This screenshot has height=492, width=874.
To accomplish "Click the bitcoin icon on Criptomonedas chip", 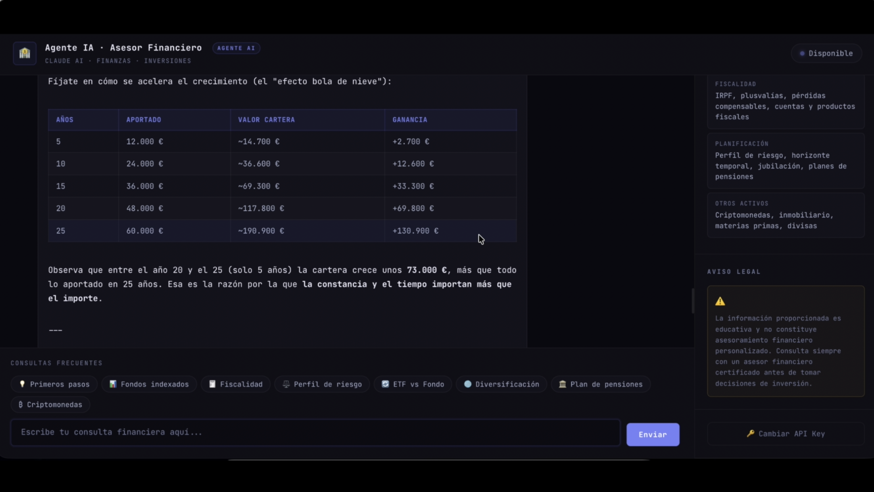I will click(21, 404).
